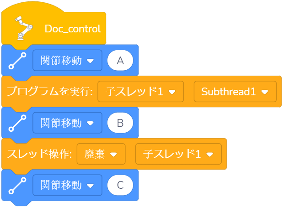Expand the 子スレッド1 dropdown in スレッド操作 block
The width and height of the screenshot is (283, 207).
(178, 154)
